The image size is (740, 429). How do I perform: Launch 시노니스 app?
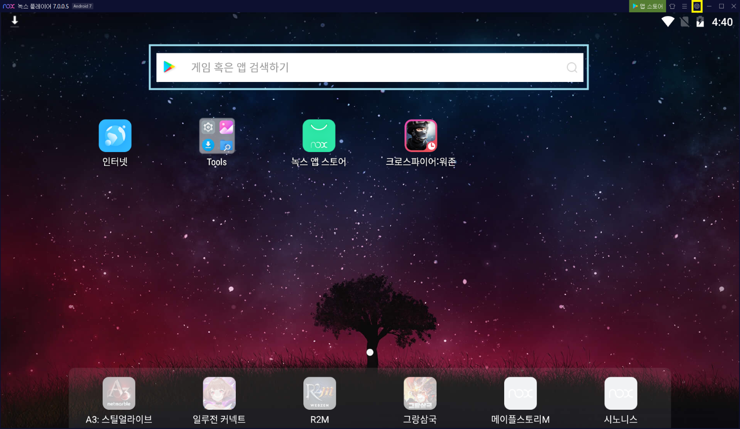(621, 393)
